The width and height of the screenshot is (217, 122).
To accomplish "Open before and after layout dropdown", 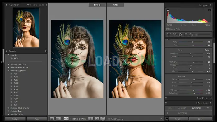I will pos(70,119).
